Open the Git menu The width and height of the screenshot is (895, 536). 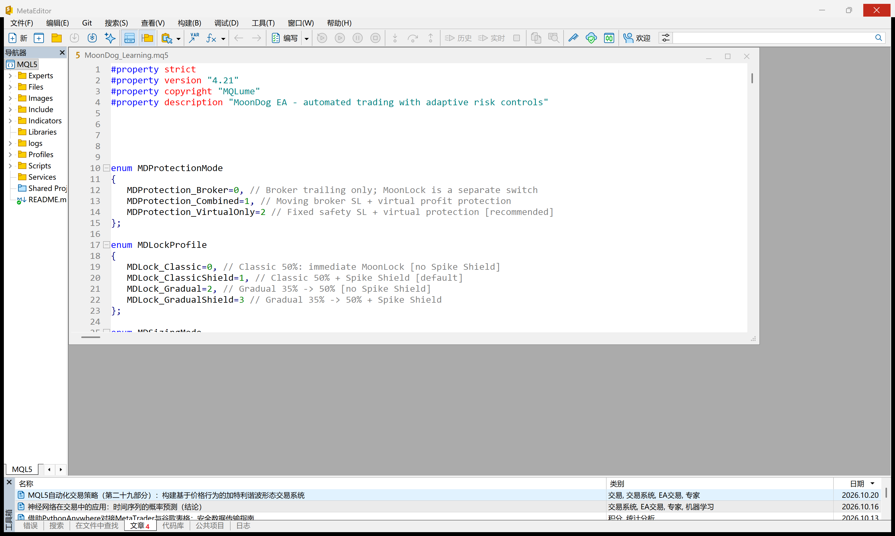pos(87,23)
